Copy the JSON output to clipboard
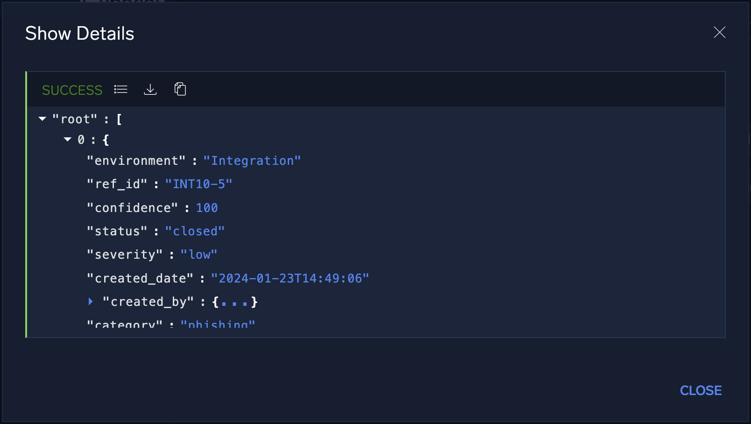This screenshot has width=751, height=424. coord(180,89)
